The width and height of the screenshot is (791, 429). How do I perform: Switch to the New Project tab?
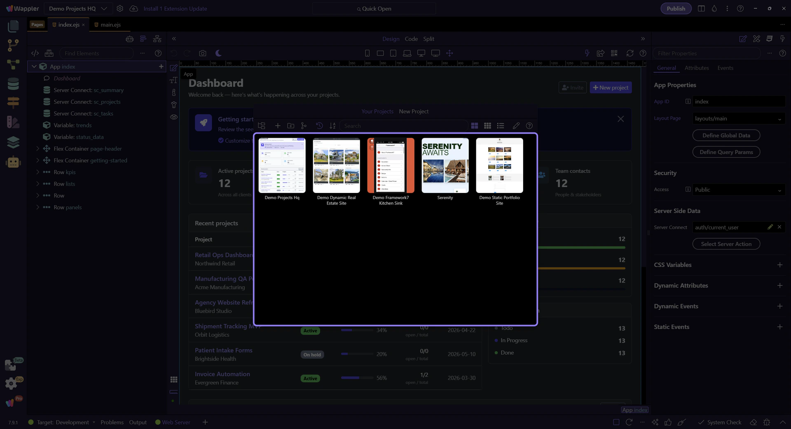[414, 111]
